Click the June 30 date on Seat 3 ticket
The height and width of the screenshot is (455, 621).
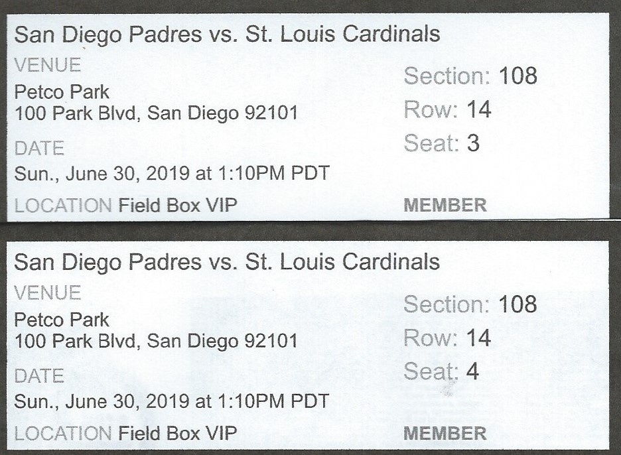(172, 174)
